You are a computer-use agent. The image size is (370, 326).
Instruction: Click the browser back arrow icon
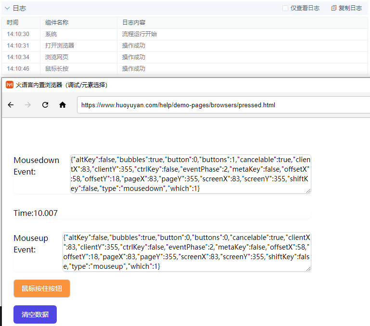tap(11, 105)
